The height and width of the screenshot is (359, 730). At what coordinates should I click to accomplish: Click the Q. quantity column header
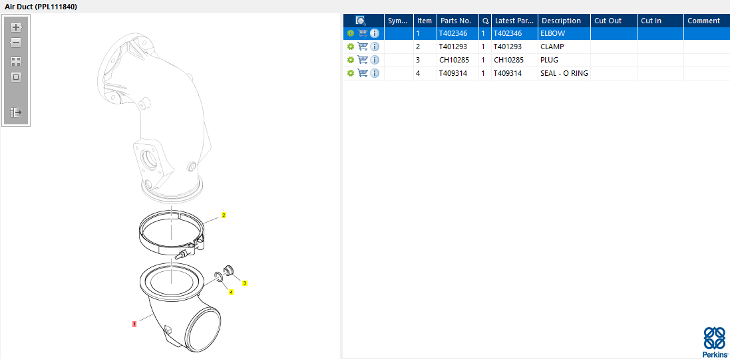click(x=485, y=21)
